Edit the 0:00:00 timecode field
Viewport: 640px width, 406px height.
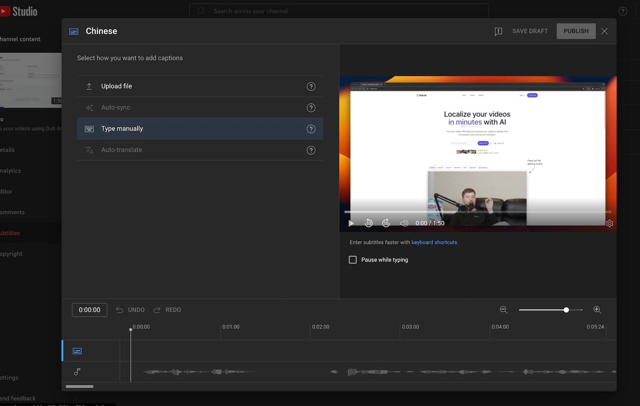click(89, 310)
